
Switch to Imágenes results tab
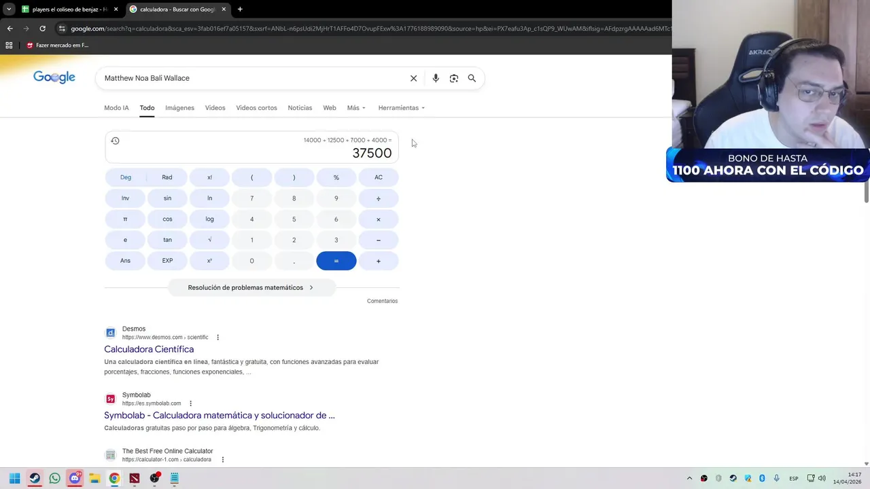(179, 108)
